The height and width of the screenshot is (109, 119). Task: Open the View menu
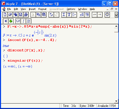[23, 9]
